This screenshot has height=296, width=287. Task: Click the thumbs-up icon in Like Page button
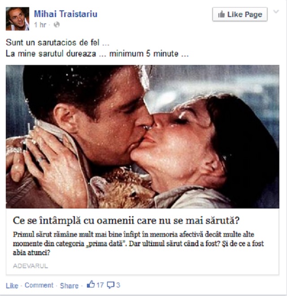(x=222, y=14)
